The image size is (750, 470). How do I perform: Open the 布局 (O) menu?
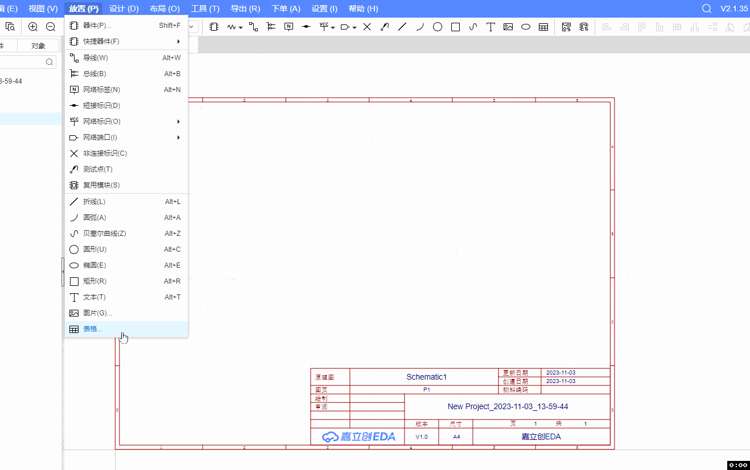point(164,9)
